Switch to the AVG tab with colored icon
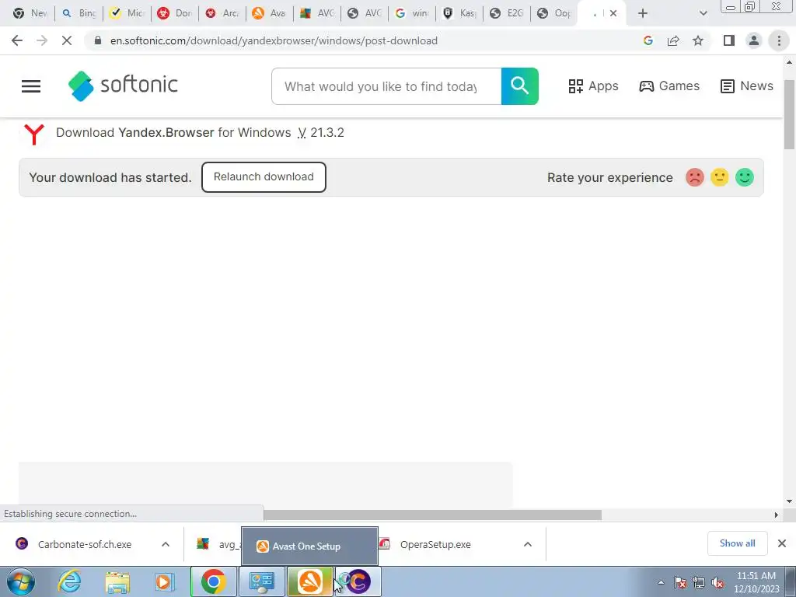This screenshot has height=597, width=796. tap(317, 13)
